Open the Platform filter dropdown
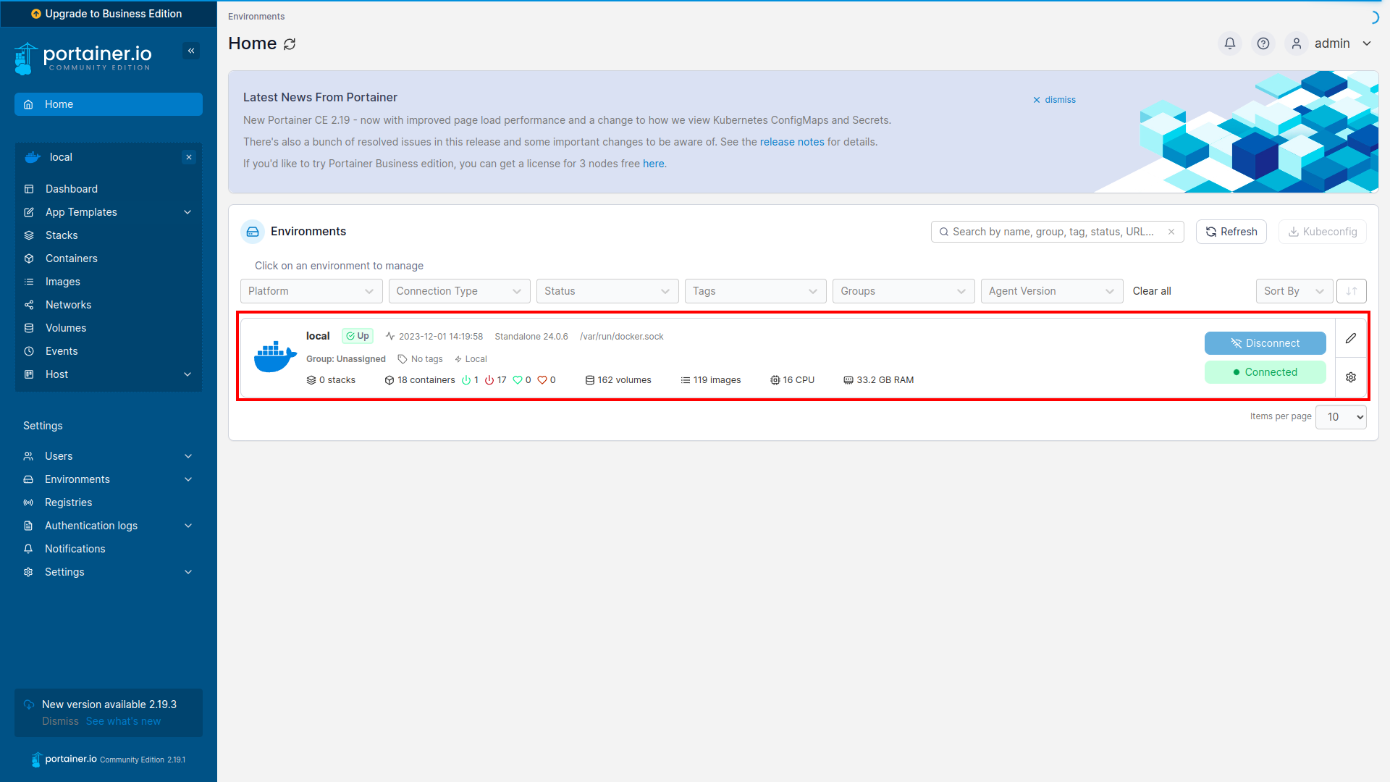Viewport: 1390px width, 782px height. pos(311,291)
